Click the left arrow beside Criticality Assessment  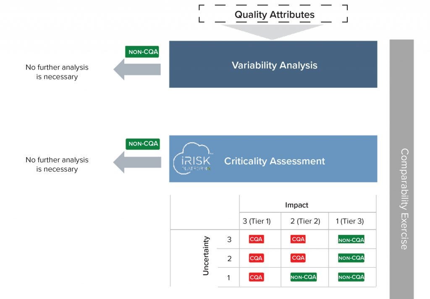pyautogui.click(x=137, y=162)
